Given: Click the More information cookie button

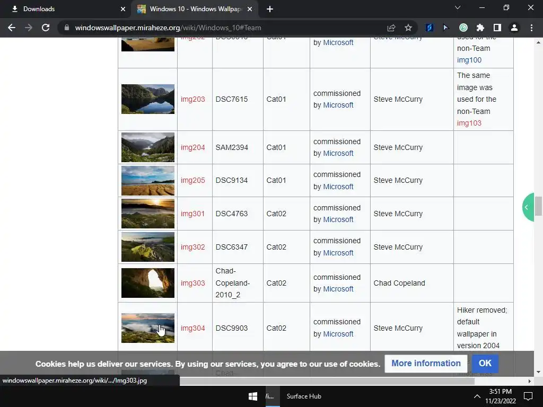Looking at the screenshot, I should [426, 364].
